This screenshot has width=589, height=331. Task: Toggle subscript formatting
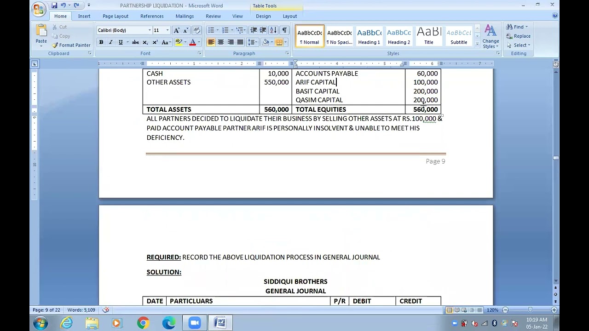pyautogui.click(x=145, y=42)
